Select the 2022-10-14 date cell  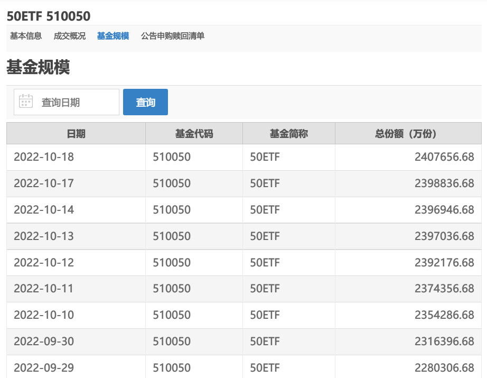[44, 210]
